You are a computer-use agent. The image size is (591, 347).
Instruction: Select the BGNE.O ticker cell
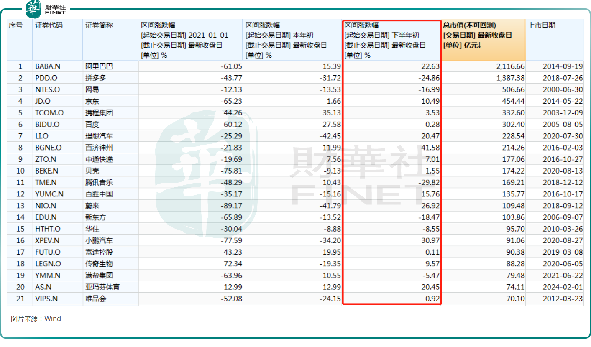click(x=58, y=148)
